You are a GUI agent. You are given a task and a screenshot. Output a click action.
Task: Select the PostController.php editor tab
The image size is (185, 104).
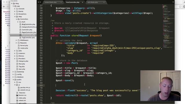(73, 2)
